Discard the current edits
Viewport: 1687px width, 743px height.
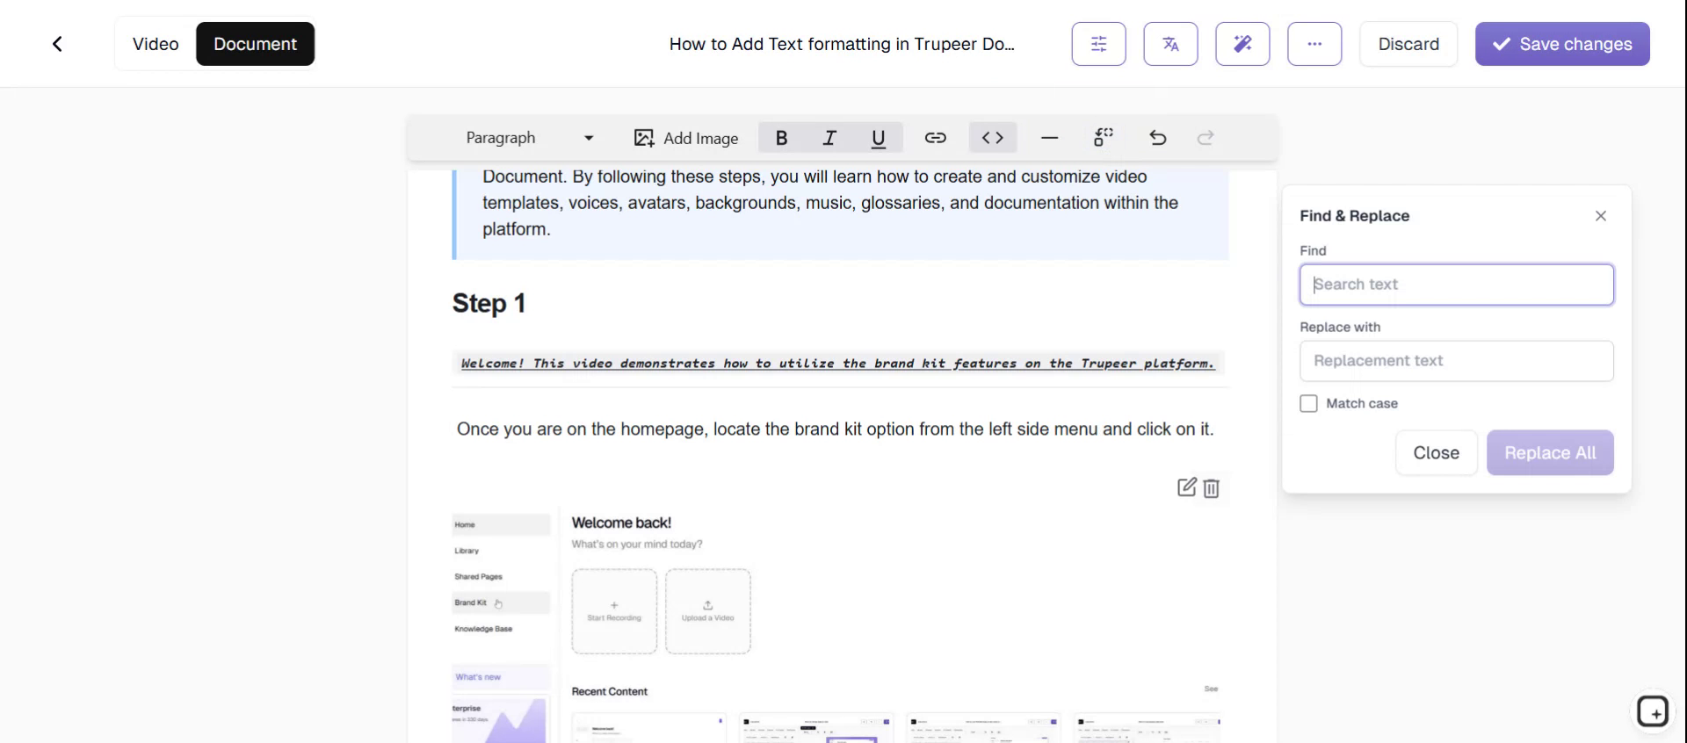[1408, 44]
